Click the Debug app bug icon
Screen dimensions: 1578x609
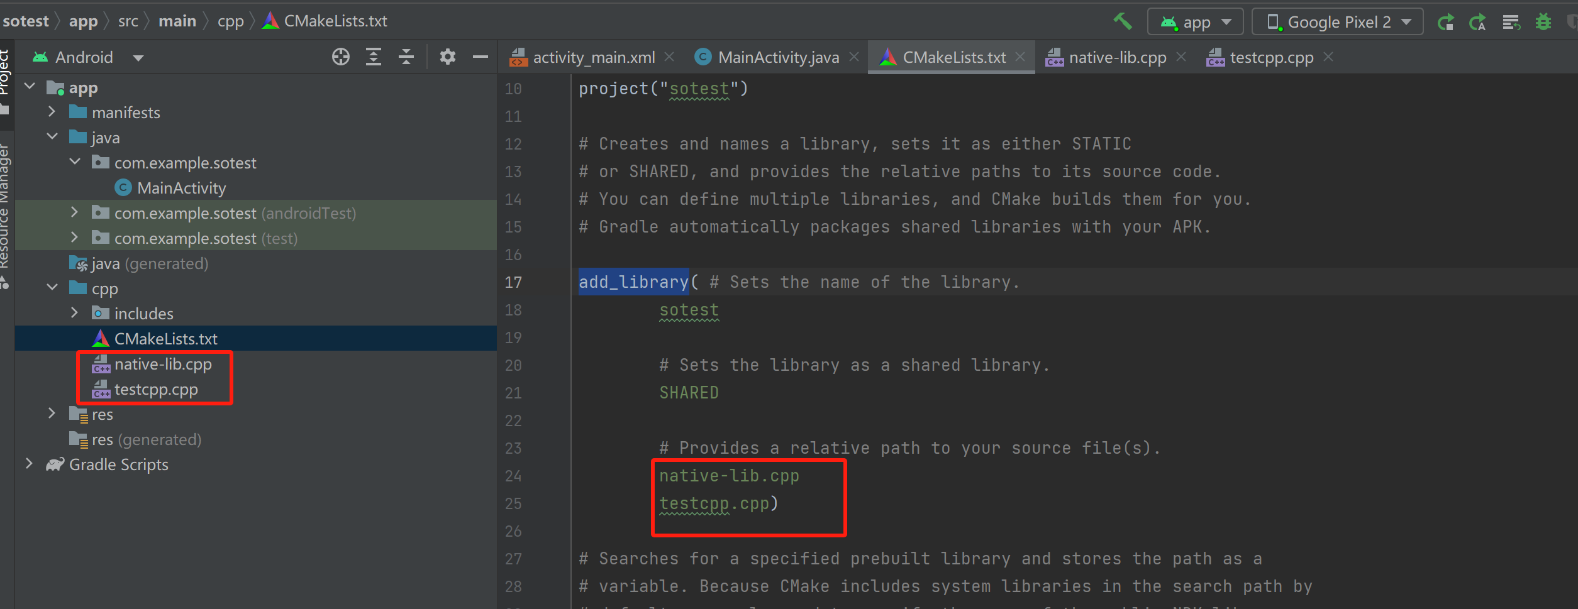[1543, 22]
